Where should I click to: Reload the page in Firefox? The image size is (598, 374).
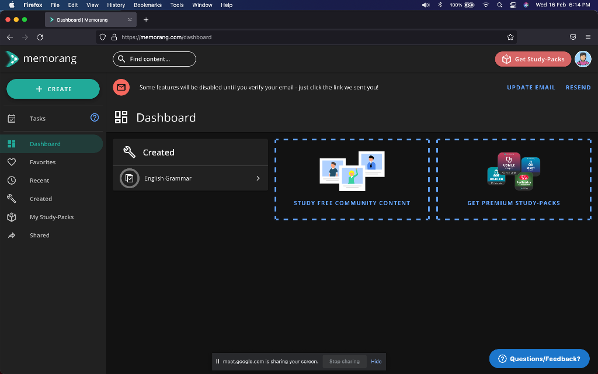(40, 37)
